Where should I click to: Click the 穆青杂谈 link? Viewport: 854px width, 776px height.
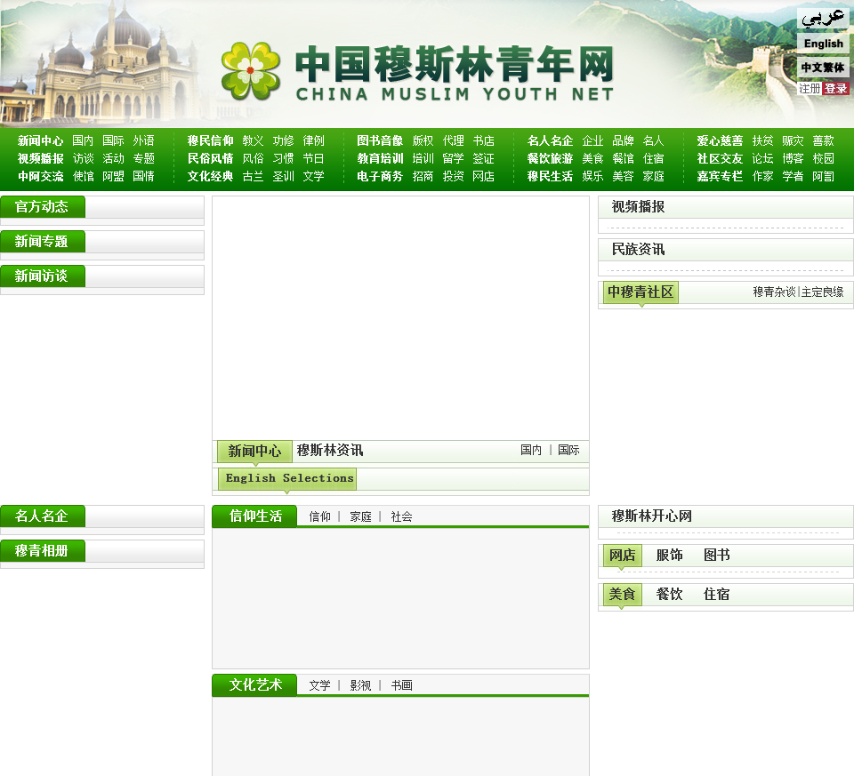774,292
